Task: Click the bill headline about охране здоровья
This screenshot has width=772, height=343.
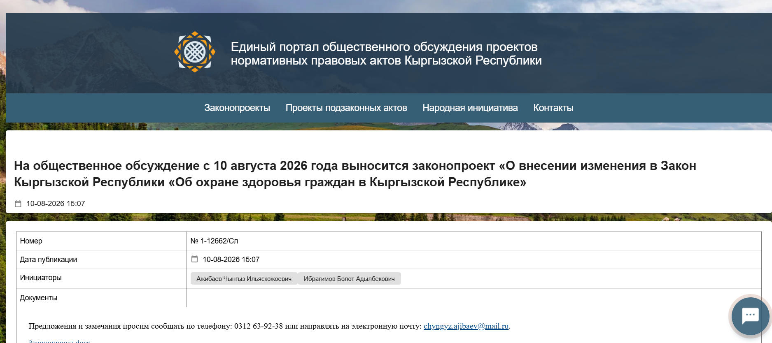Action: (355, 174)
